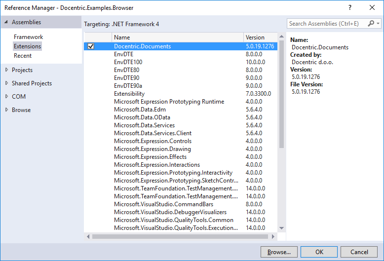Screen dimensions: 384x261
Task: Select the EnvDTE90a assembly
Action: click(x=181, y=86)
